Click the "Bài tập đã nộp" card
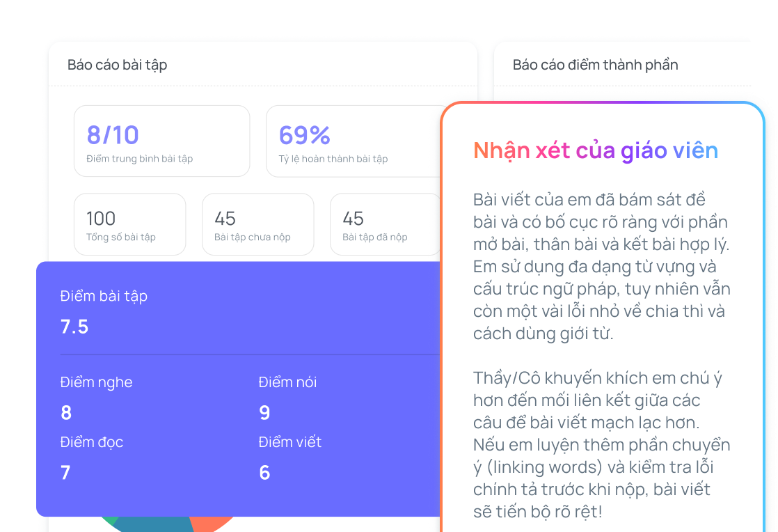This screenshot has height=532, width=778. 384,224
